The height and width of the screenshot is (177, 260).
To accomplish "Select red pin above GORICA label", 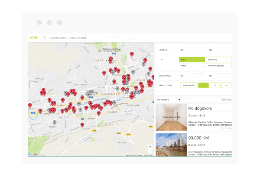I will click(x=114, y=82).
